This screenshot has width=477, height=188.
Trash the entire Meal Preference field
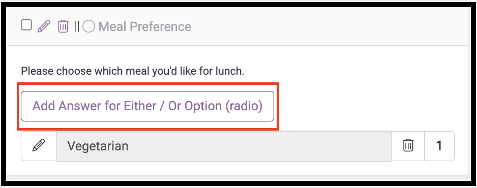(63, 26)
